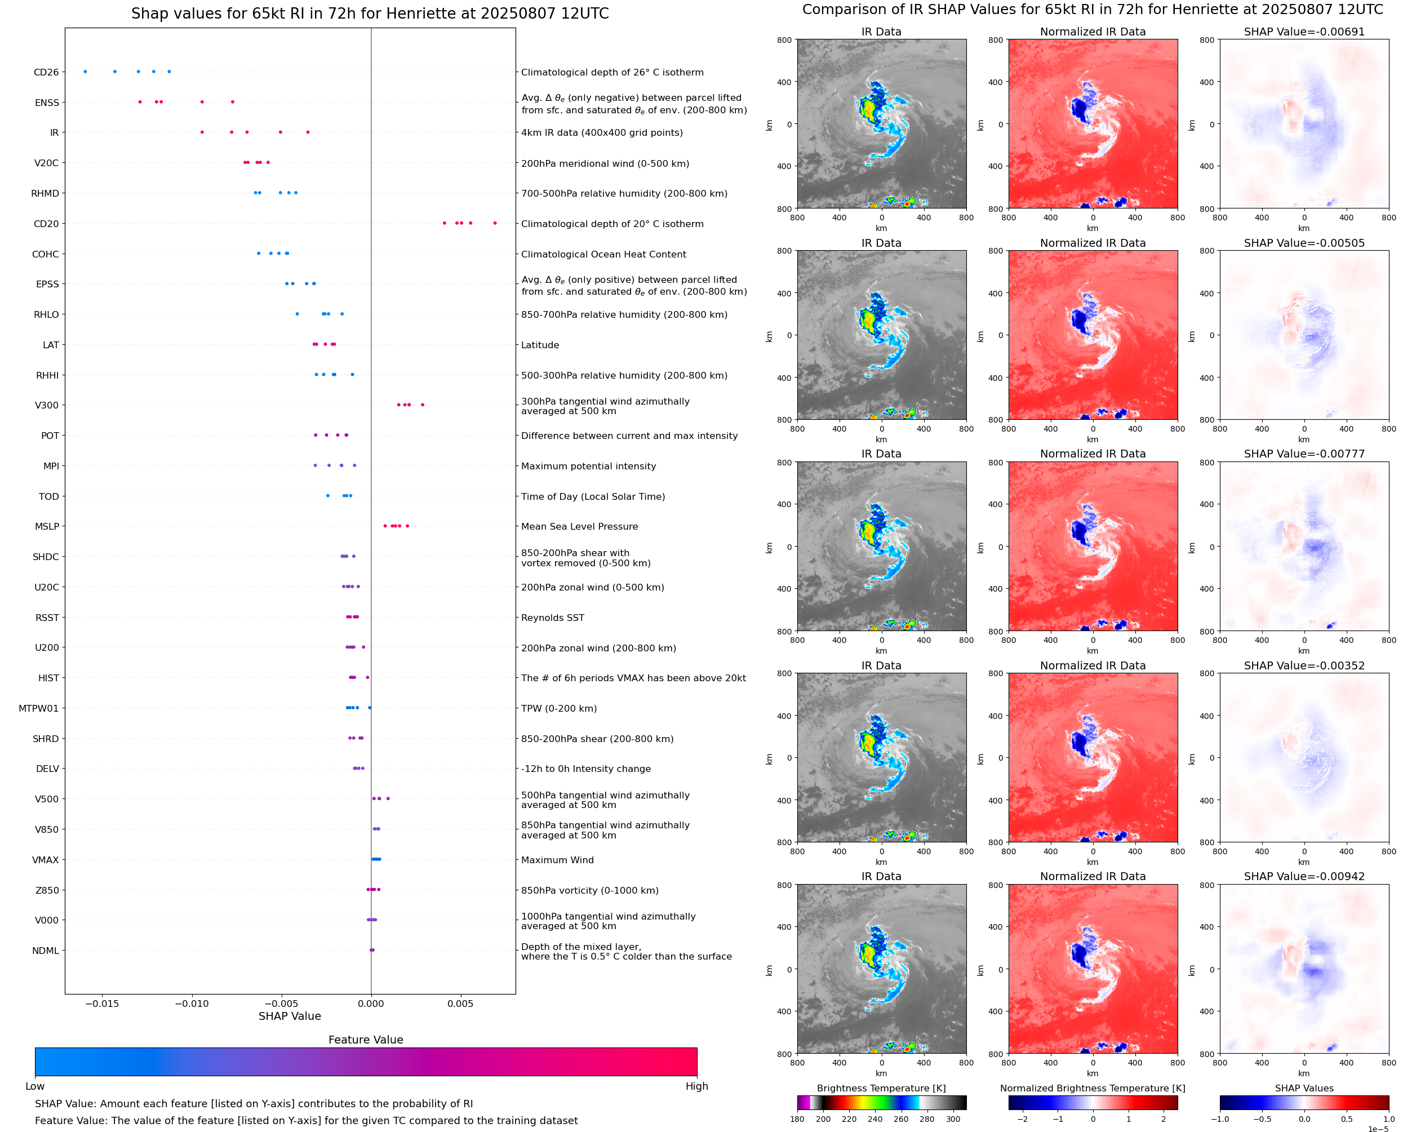Click the SHAP Value=-0.00352 map
Image resolution: width=1403 pixels, height=1132 pixels.
1304,758
